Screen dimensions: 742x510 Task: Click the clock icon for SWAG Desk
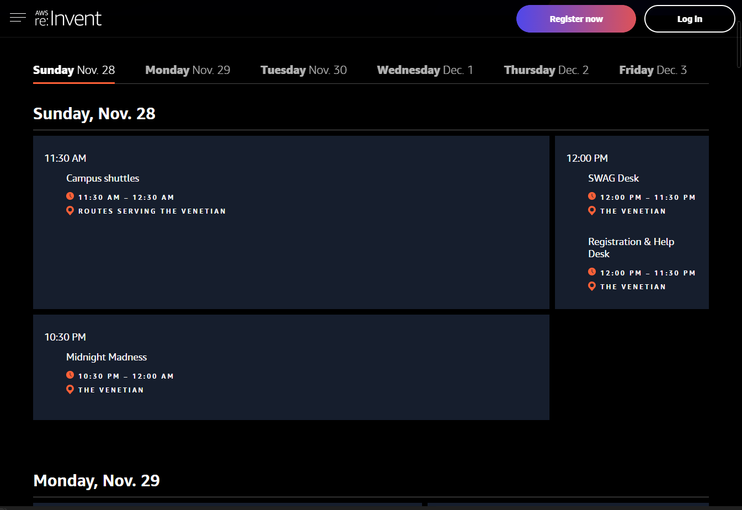pos(592,196)
